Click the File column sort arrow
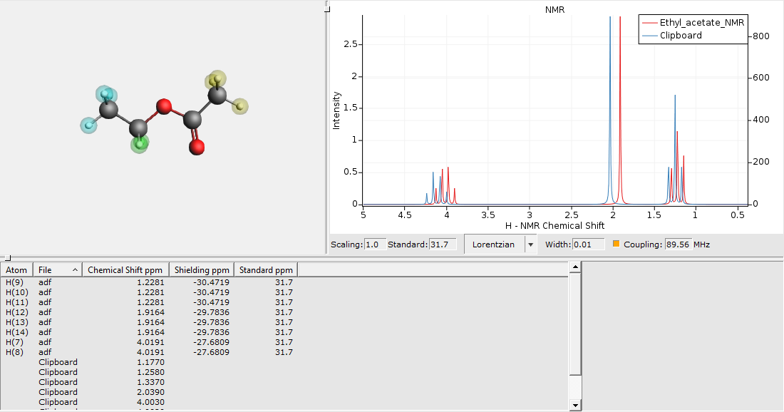Viewport: 784px width, 412px height. 75,270
